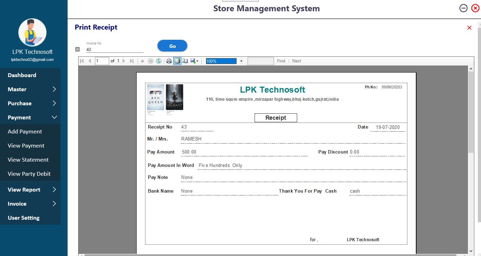Image resolution: width=481 pixels, height=256 pixels.
Task: Open the Page Setup icon
Action: pos(185,61)
